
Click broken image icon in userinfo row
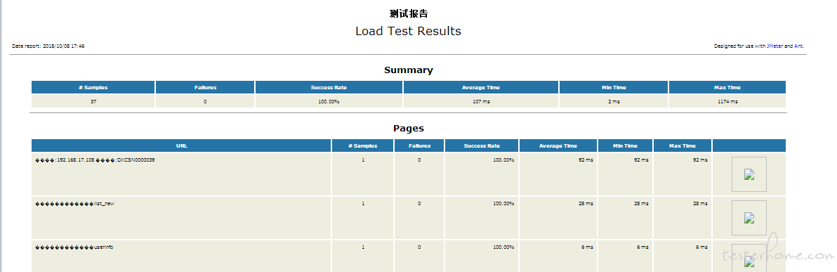click(x=749, y=258)
